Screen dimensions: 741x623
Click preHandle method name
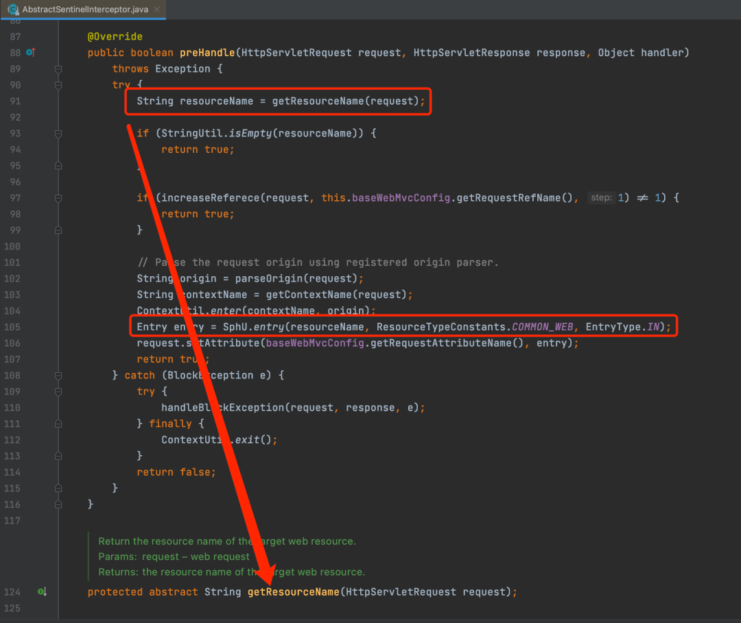click(x=207, y=52)
